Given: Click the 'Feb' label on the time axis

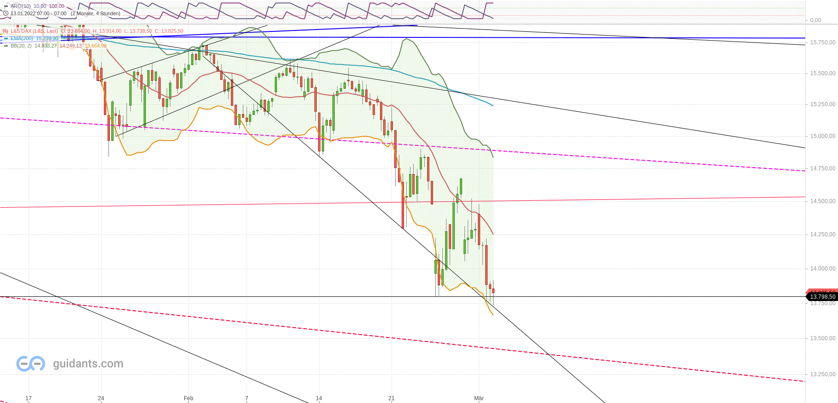Looking at the screenshot, I should (x=188, y=398).
